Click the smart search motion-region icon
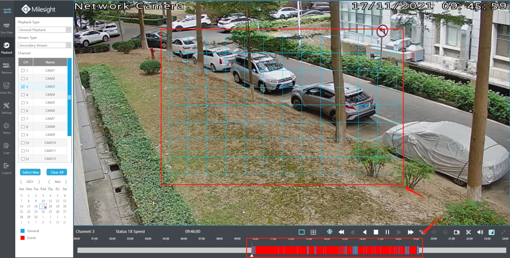The height and width of the screenshot is (258, 510). point(422,232)
